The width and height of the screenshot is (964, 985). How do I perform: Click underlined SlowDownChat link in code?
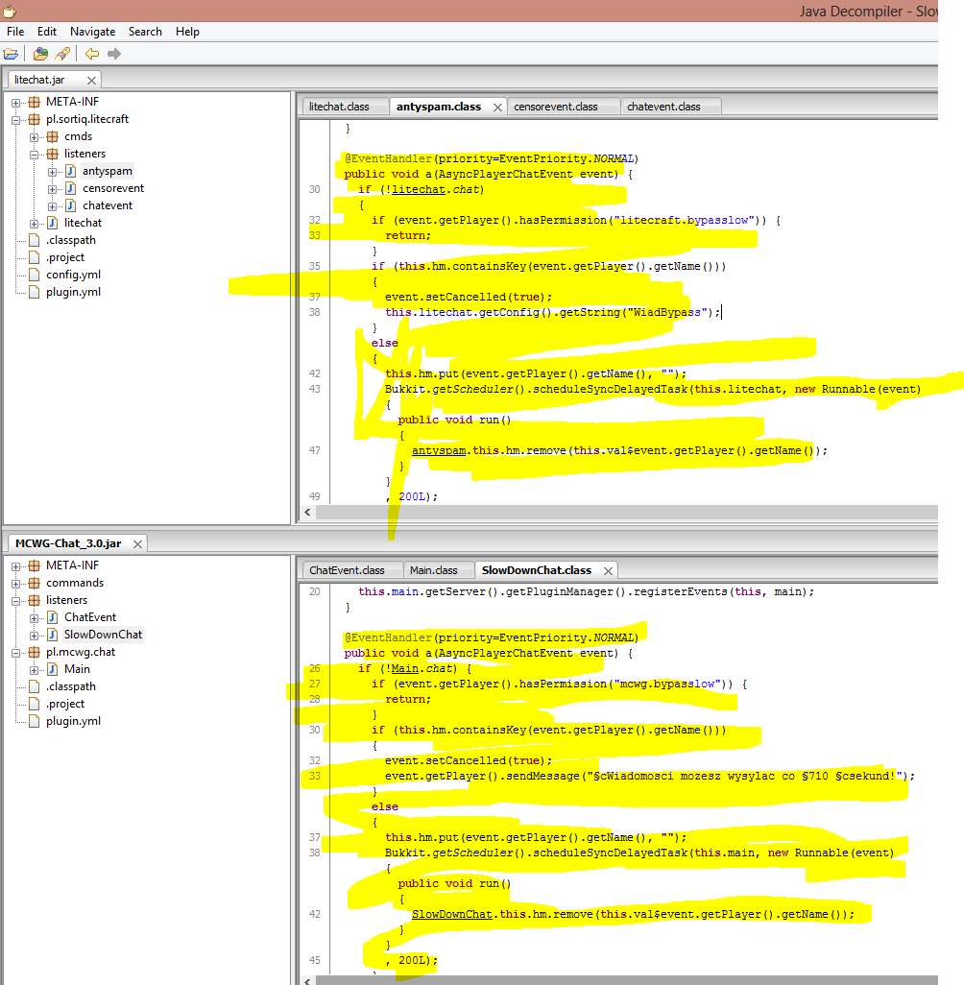point(452,914)
